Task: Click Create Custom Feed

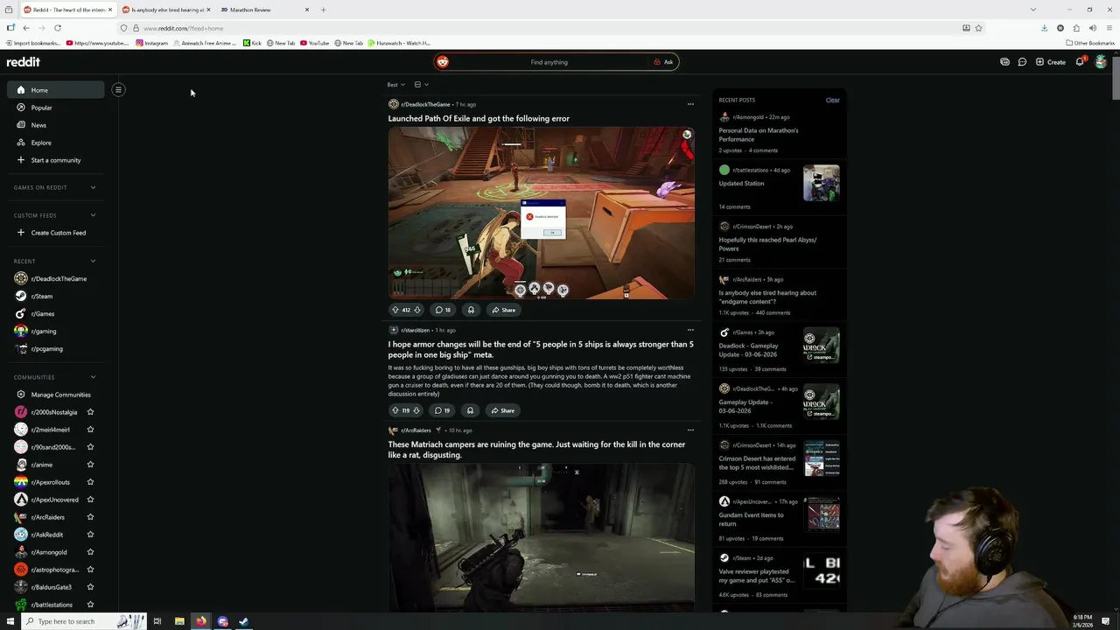Action: click(x=58, y=233)
